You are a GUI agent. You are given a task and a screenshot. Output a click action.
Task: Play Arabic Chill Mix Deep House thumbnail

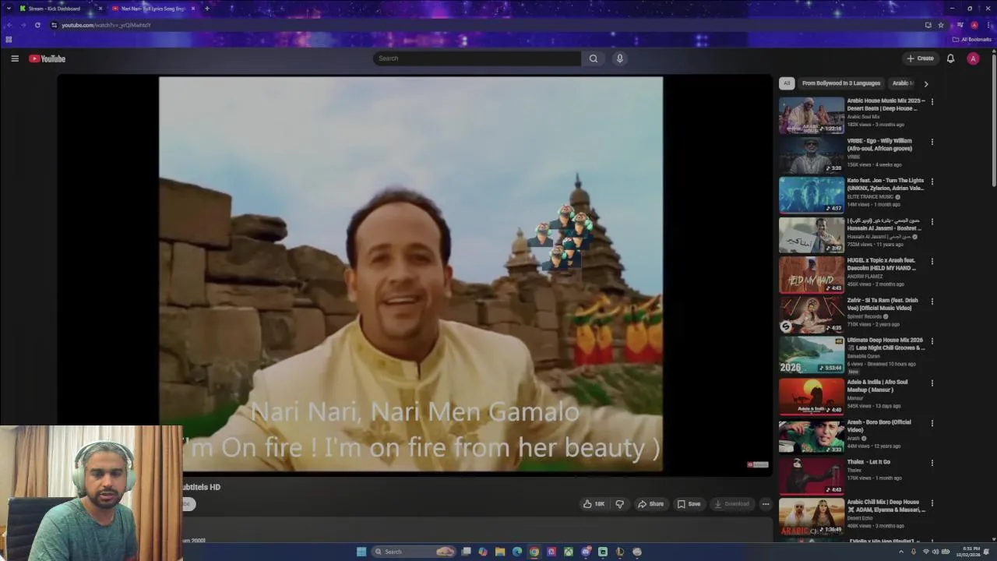click(x=812, y=516)
